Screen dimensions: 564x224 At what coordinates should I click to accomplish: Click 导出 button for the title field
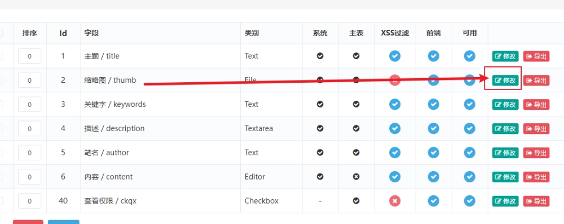point(536,56)
